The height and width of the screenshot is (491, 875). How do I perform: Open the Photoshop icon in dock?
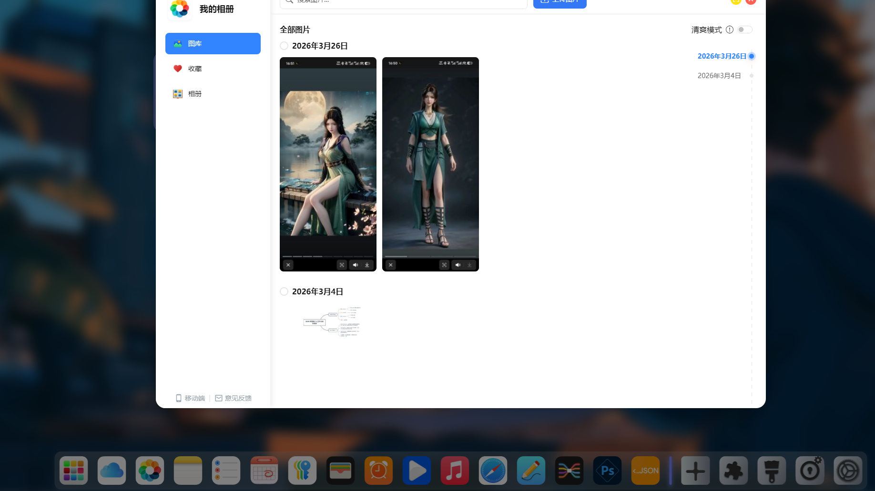click(x=607, y=471)
